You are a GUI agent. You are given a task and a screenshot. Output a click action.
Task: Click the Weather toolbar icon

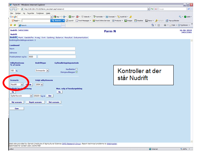[139, 20]
